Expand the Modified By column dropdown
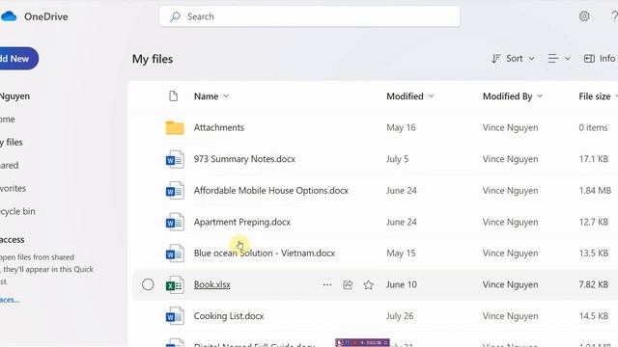Screen dimensions: 618x347 click(x=540, y=96)
